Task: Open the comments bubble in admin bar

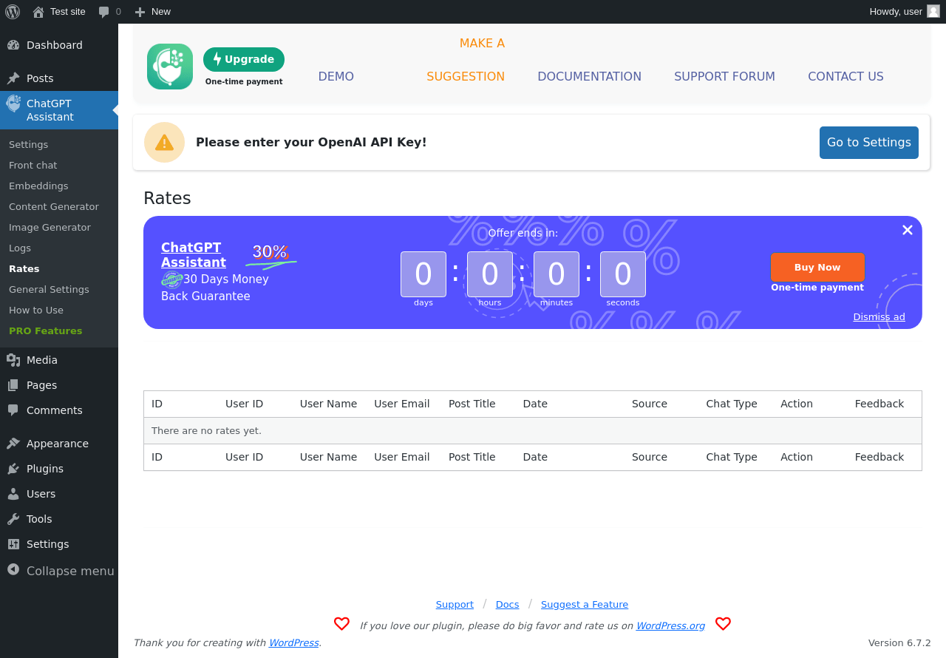Action: pyautogui.click(x=104, y=12)
